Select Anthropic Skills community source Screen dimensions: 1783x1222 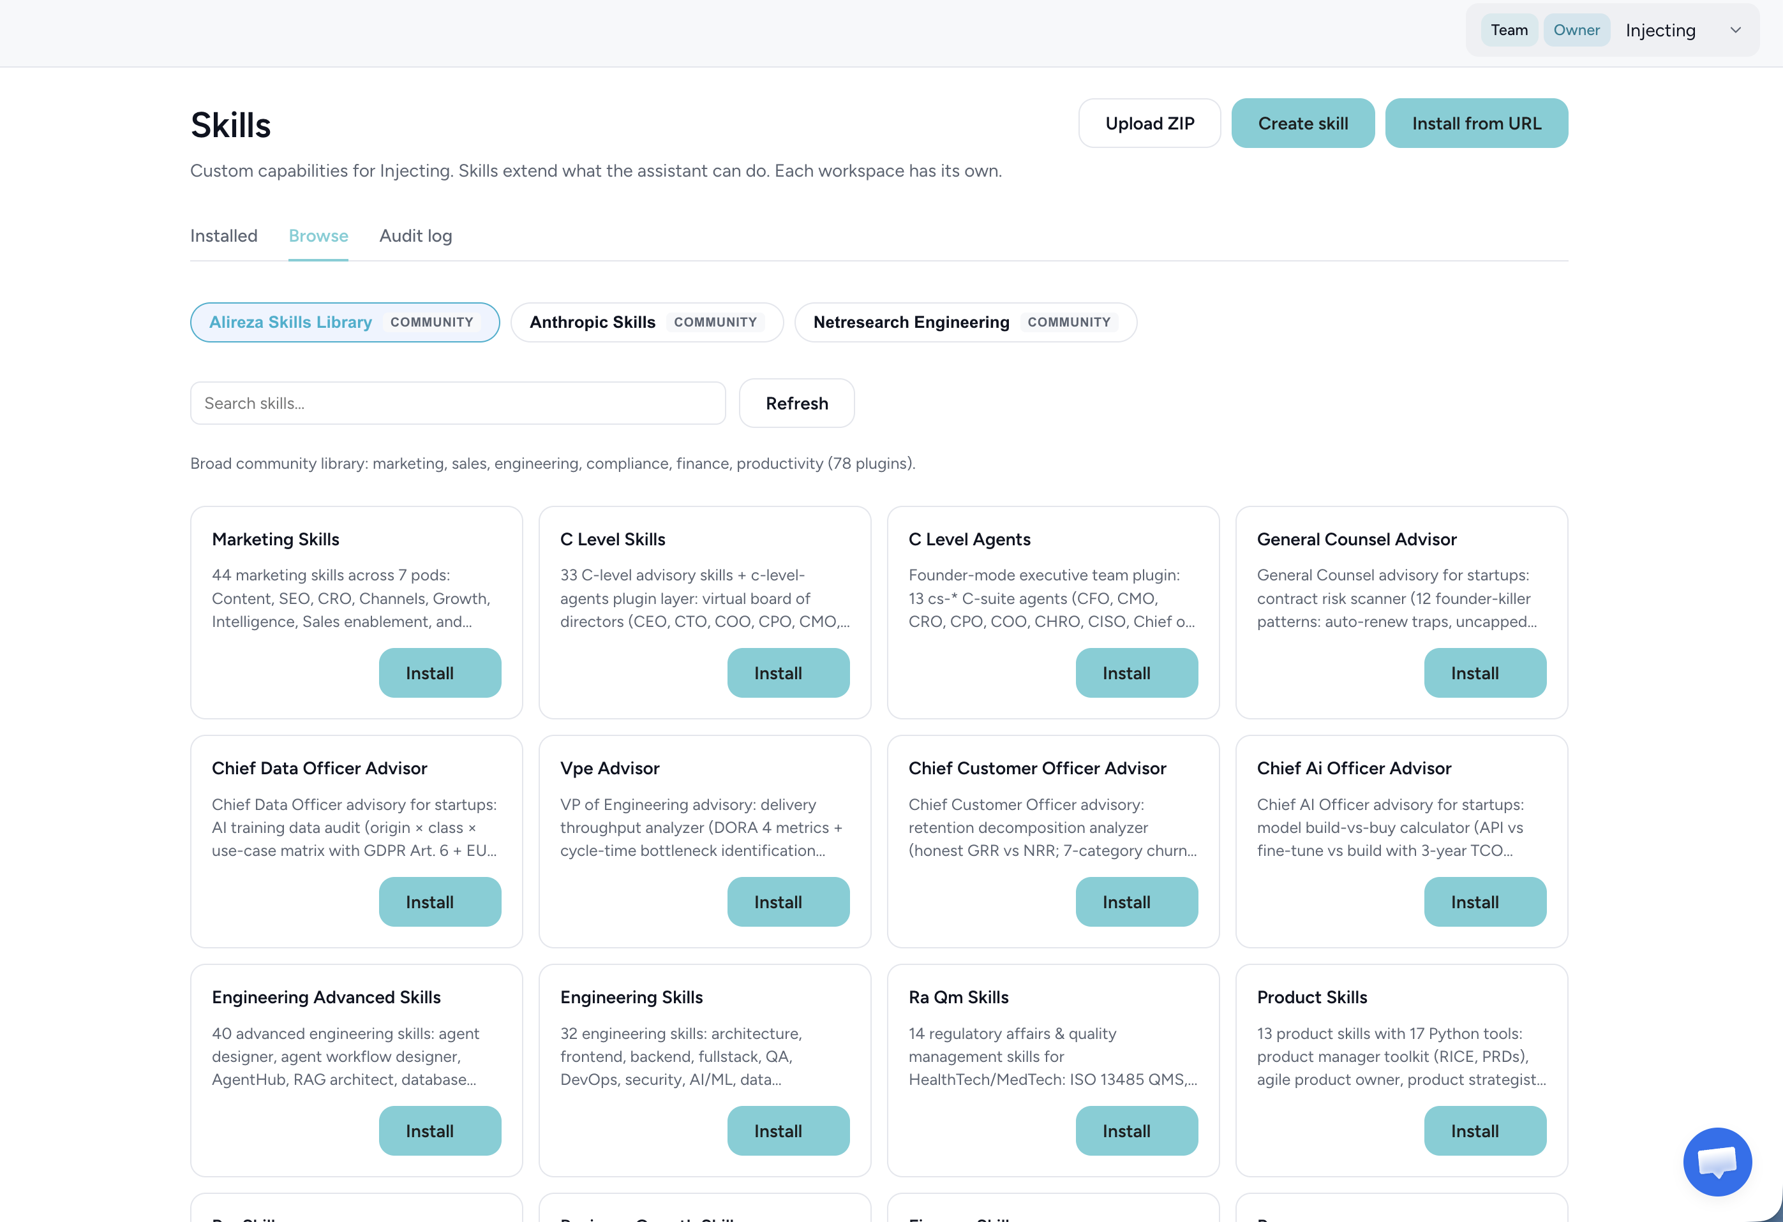(646, 322)
